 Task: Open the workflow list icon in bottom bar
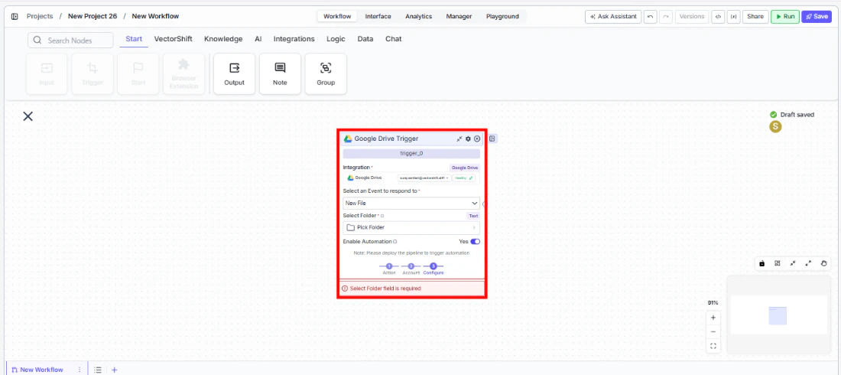coord(98,370)
